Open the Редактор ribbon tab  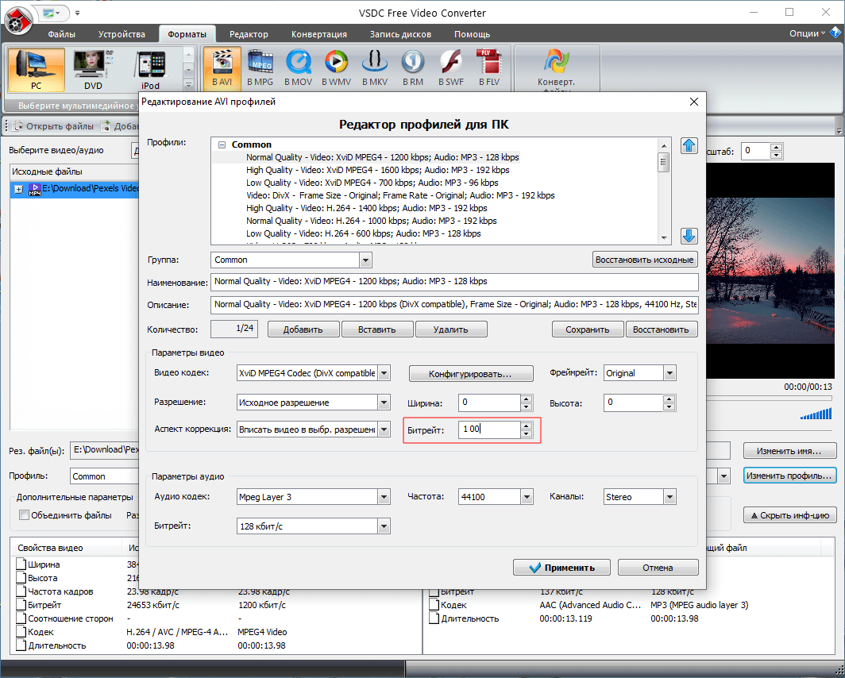[x=249, y=34]
